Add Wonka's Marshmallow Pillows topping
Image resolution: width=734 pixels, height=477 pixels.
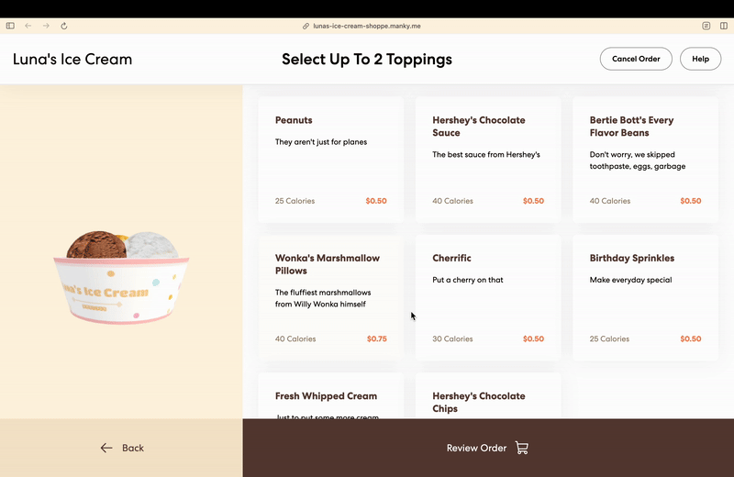(331, 298)
